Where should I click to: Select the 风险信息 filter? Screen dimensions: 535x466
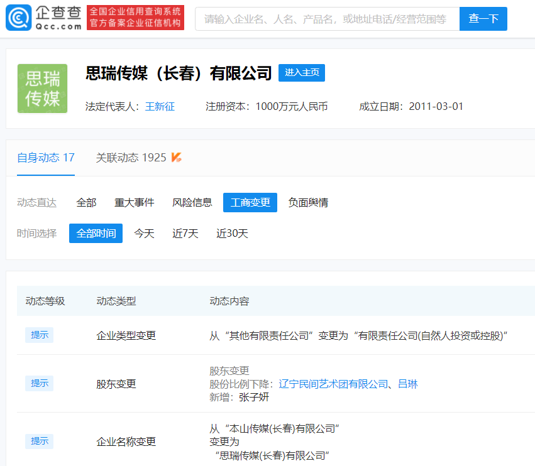click(x=192, y=202)
